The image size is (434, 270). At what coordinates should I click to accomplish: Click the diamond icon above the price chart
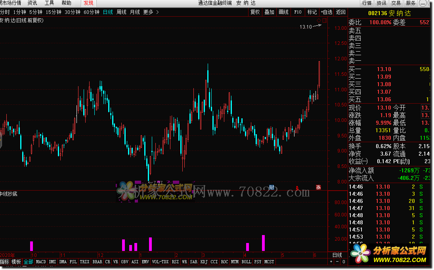tap(319, 21)
